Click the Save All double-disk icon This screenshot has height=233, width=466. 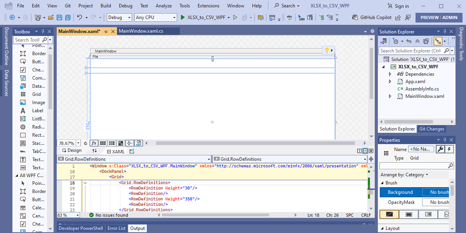click(x=68, y=17)
